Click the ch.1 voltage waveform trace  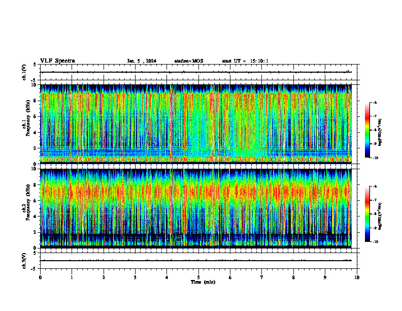tap(196, 72)
